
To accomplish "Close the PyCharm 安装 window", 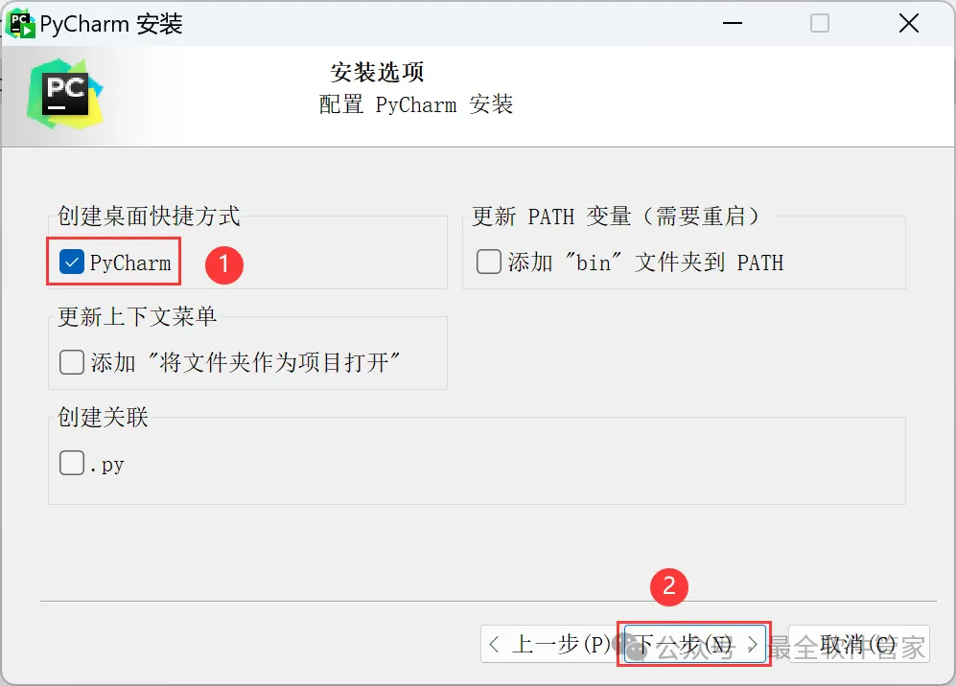I will 909,24.
